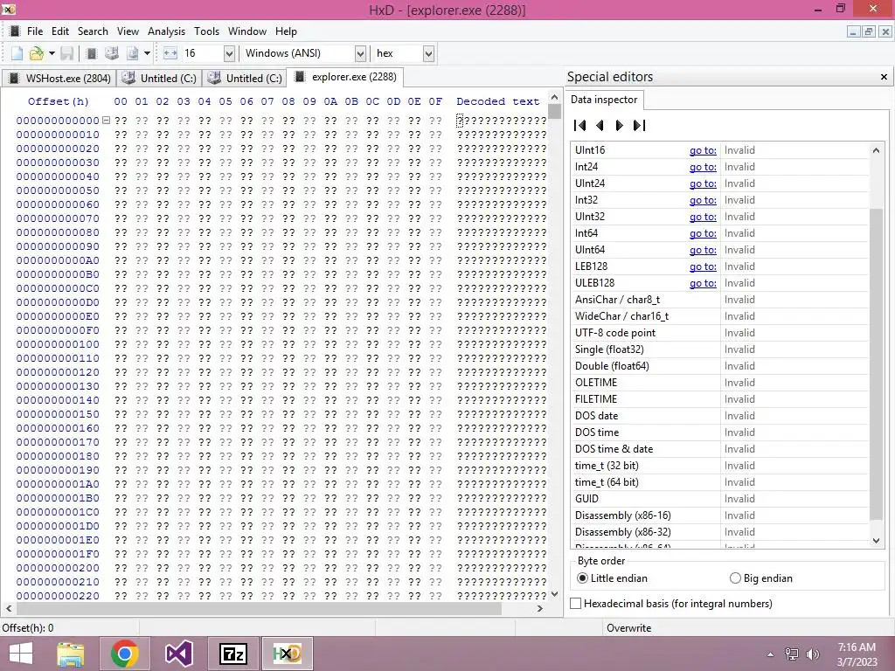Screen dimensions: 895x671
Task: Go to first byte in Data inspector
Action: pyautogui.click(x=580, y=125)
